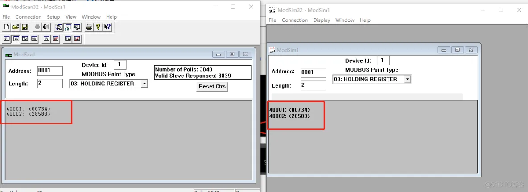The image size is (528, 192).
Task: Create a new document in ModScan32 toolbar
Action: (x=6, y=27)
